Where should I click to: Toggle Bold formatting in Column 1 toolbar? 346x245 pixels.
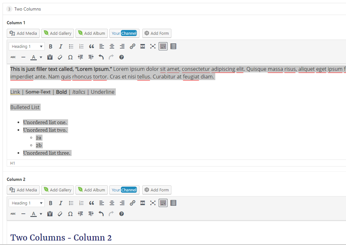coord(51,47)
